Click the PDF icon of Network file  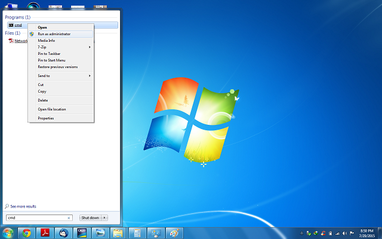click(11, 41)
